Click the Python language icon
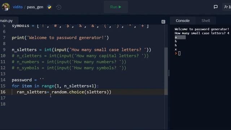Image resolution: width=231 pixels, height=130 pixels. pyautogui.click(x=49, y=7)
